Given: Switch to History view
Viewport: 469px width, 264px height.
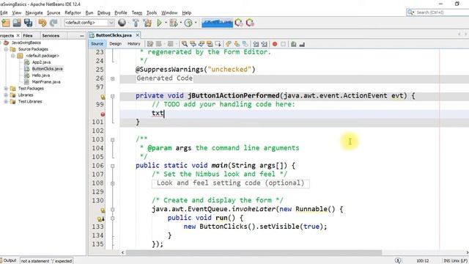Looking at the screenshot, I should (x=133, y=44).
